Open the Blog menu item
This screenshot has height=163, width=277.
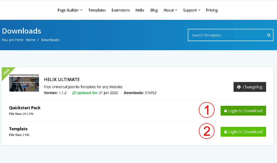[154, 10]
